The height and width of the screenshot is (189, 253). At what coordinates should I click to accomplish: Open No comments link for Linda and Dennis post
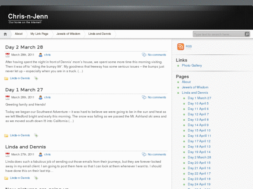(x=157, y=155)
